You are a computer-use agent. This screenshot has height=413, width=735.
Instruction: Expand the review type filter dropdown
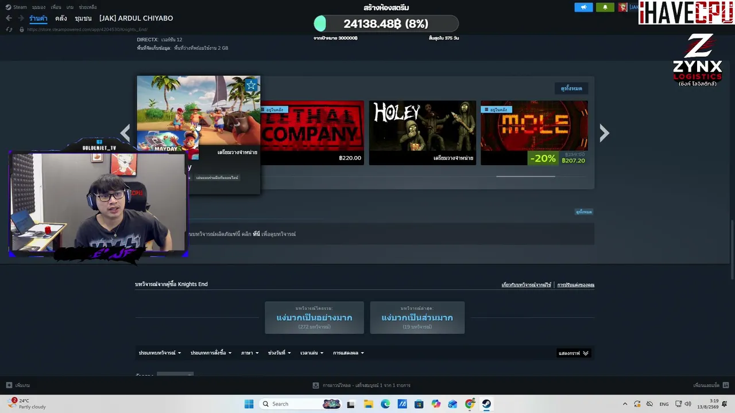coord(160,353)
